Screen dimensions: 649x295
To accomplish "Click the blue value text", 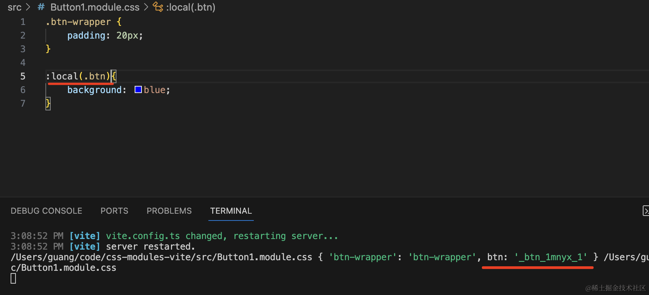I will coord(154,90).
